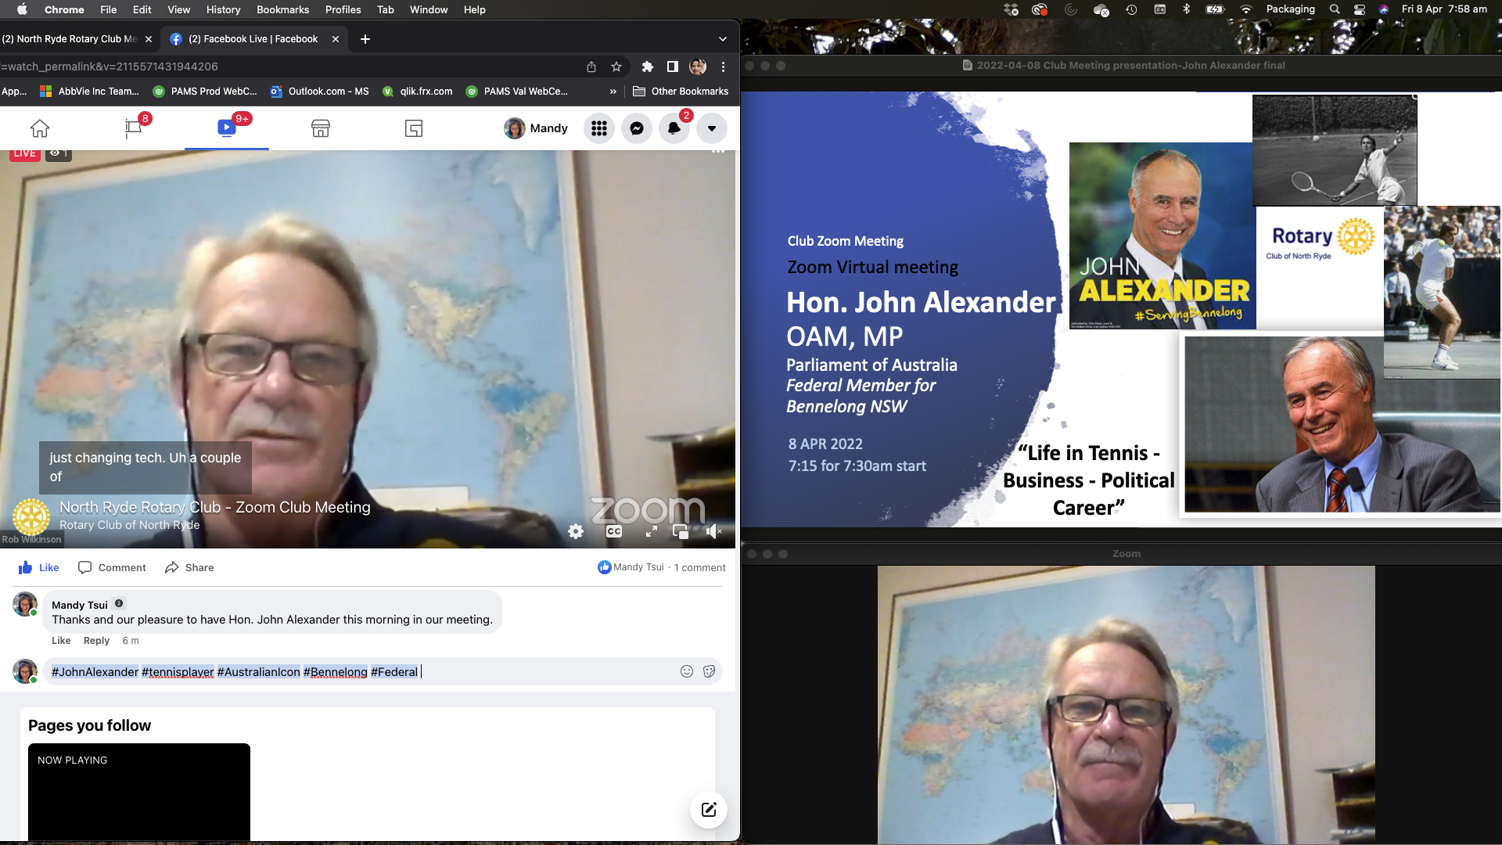Insert an emoji in comment box
The width and height of the screenshot is (1502, 845).
tap(687, 671)
